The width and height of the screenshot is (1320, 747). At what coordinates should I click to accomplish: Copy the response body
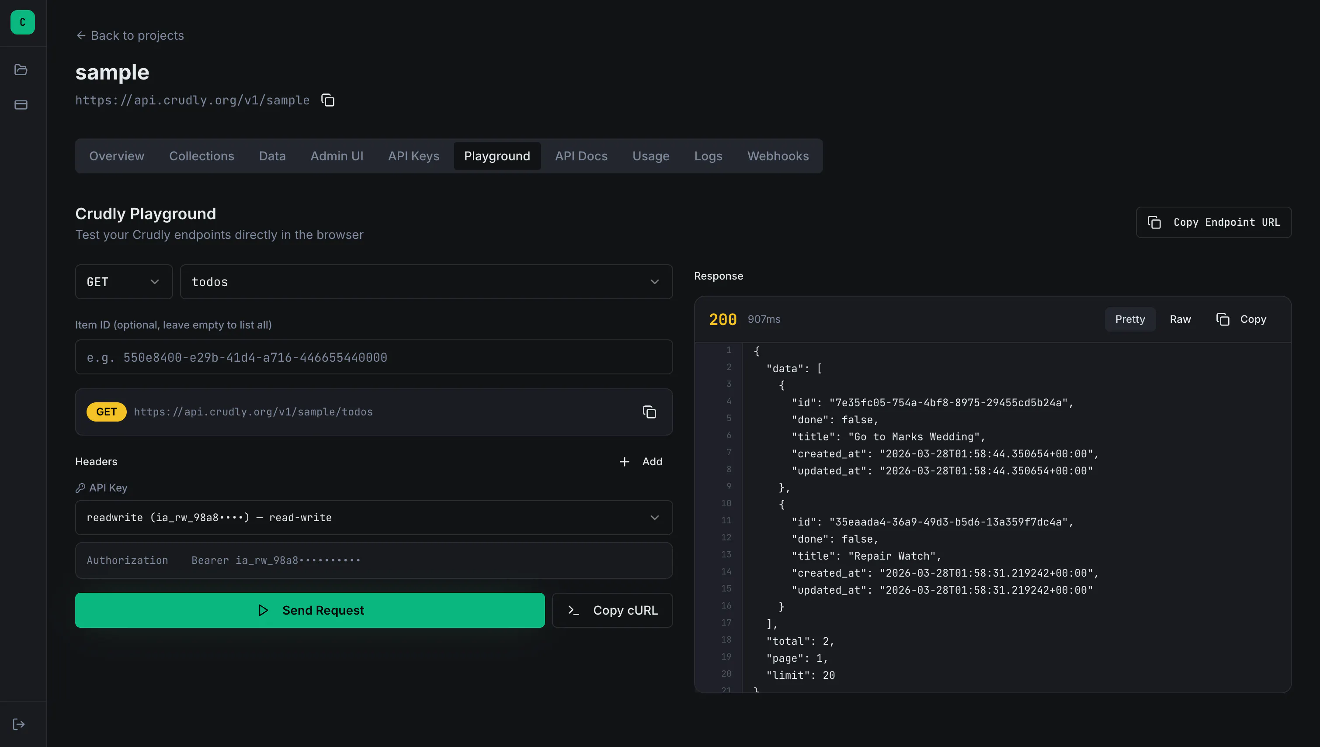coord(1241,319)
